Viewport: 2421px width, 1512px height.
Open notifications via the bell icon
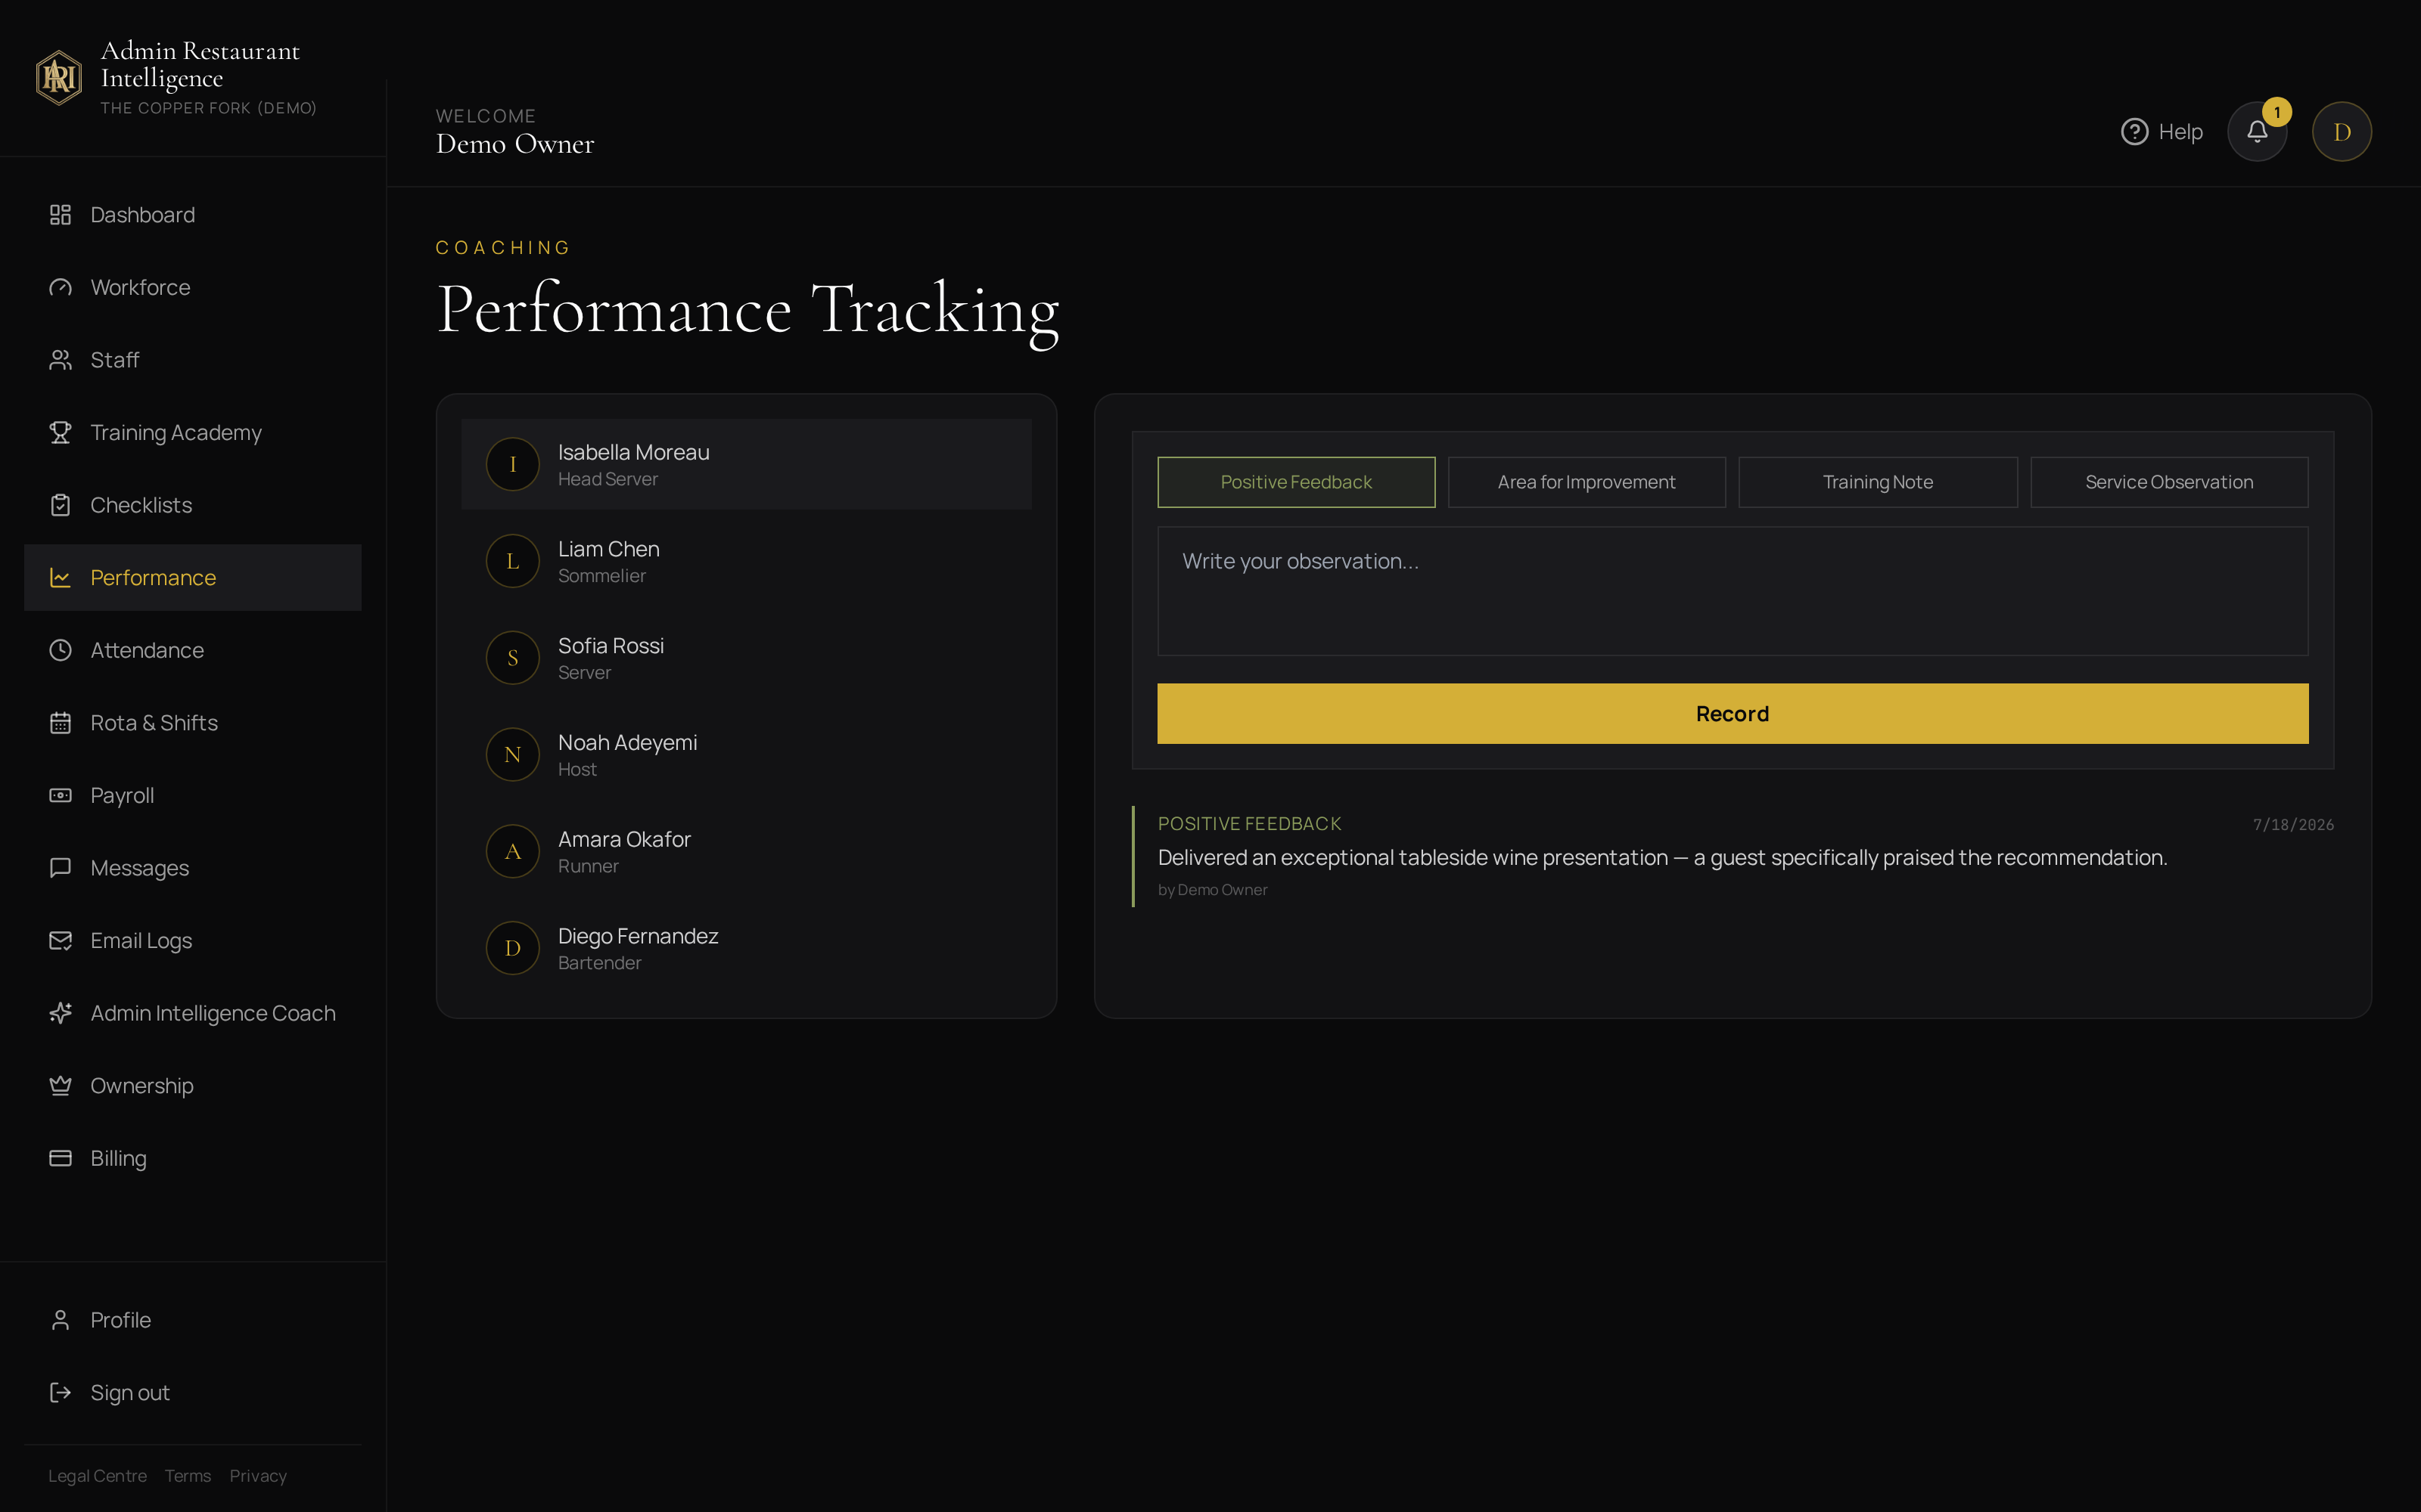(x=2257, y=132)
